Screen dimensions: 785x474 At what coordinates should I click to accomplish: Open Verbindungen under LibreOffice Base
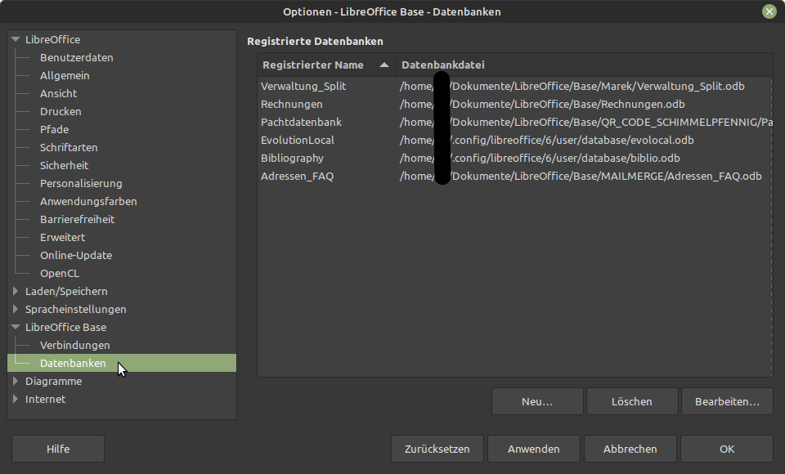75,346
